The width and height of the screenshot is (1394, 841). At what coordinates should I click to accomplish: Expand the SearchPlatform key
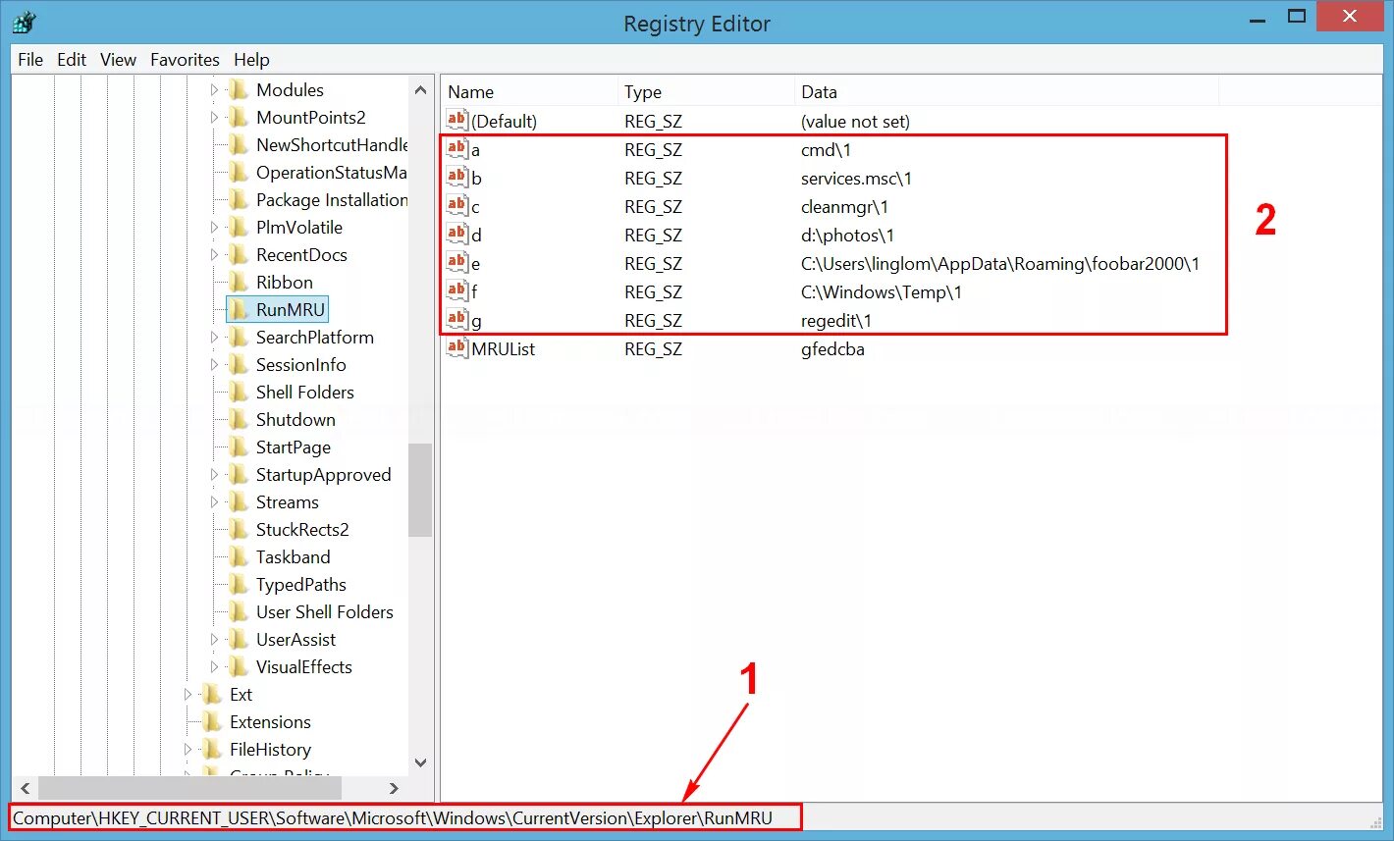[214, 338]
